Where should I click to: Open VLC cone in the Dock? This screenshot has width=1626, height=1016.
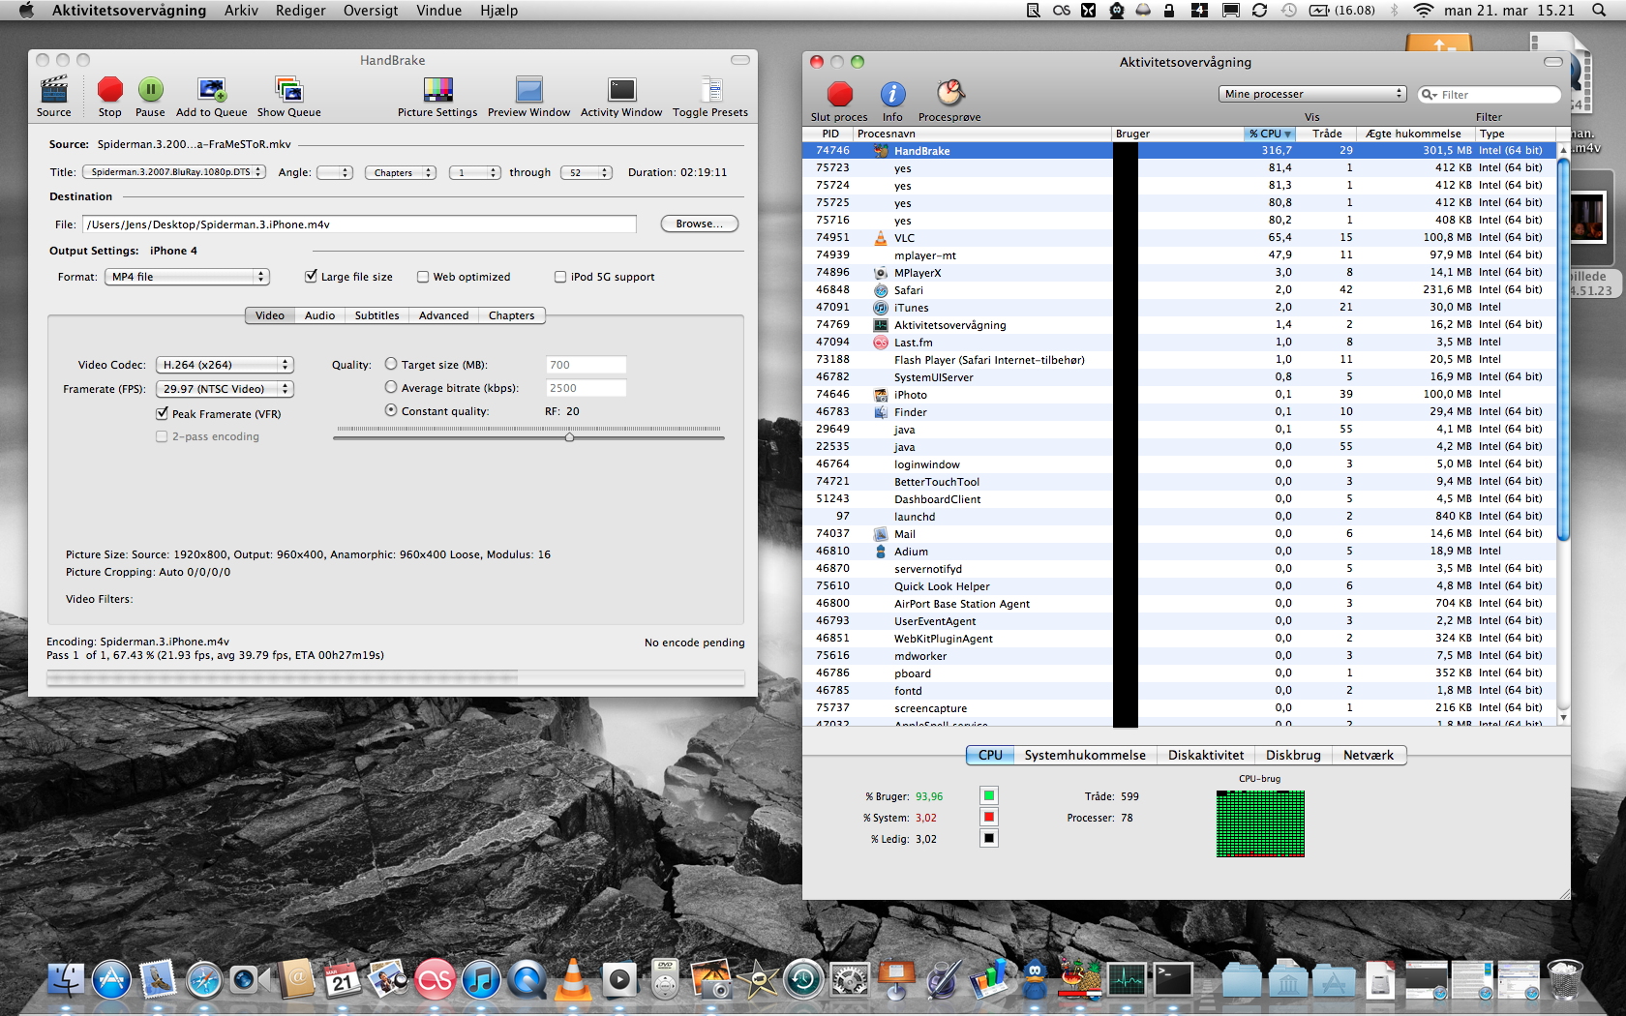(573, 980)
